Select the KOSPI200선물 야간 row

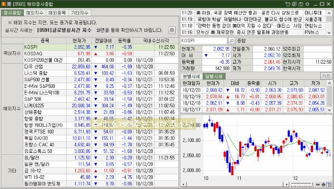(101, 60)
